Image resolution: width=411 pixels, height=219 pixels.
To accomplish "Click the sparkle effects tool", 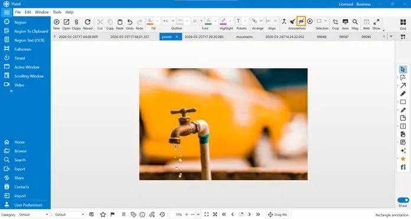I will (403, 151).
